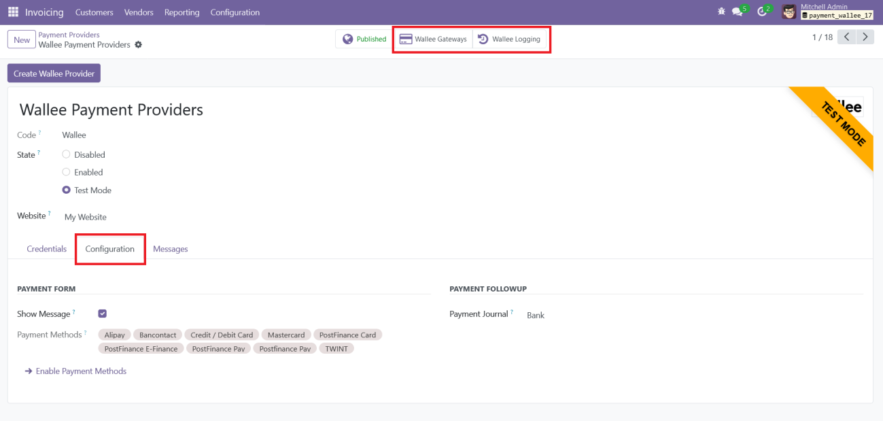Click Create Wallee Provider button
Screen dimensions: 883x421
tap(54, 73)
